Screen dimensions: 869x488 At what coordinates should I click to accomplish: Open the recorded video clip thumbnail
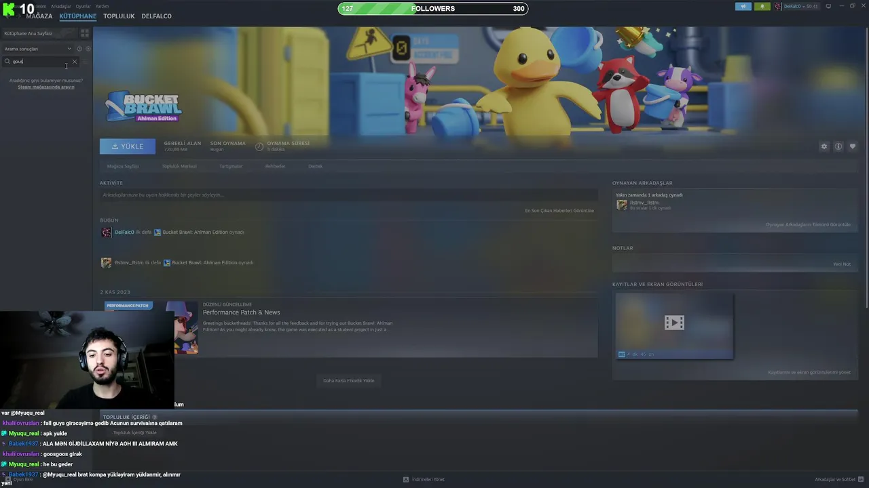point(674,326)
